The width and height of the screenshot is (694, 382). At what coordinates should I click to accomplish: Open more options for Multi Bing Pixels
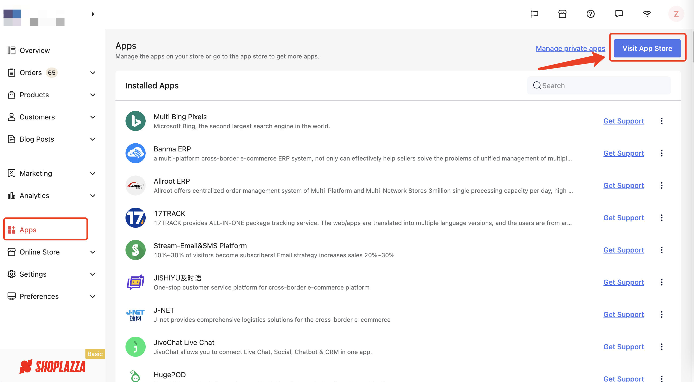pos(662,121)
